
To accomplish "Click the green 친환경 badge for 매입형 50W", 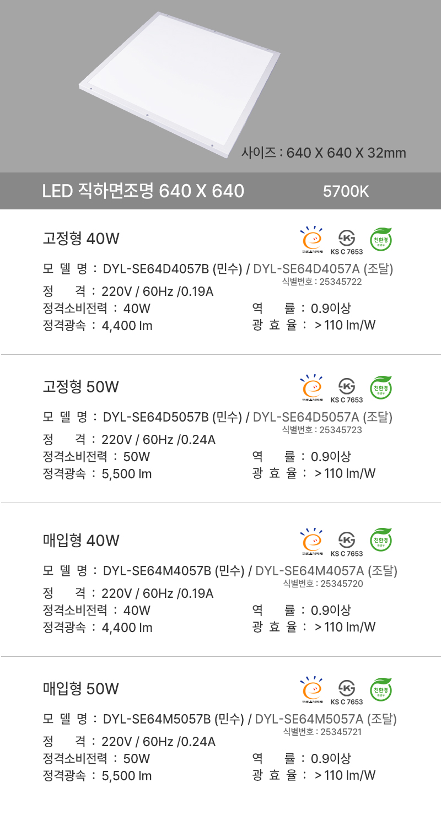I will pos(380,689).
